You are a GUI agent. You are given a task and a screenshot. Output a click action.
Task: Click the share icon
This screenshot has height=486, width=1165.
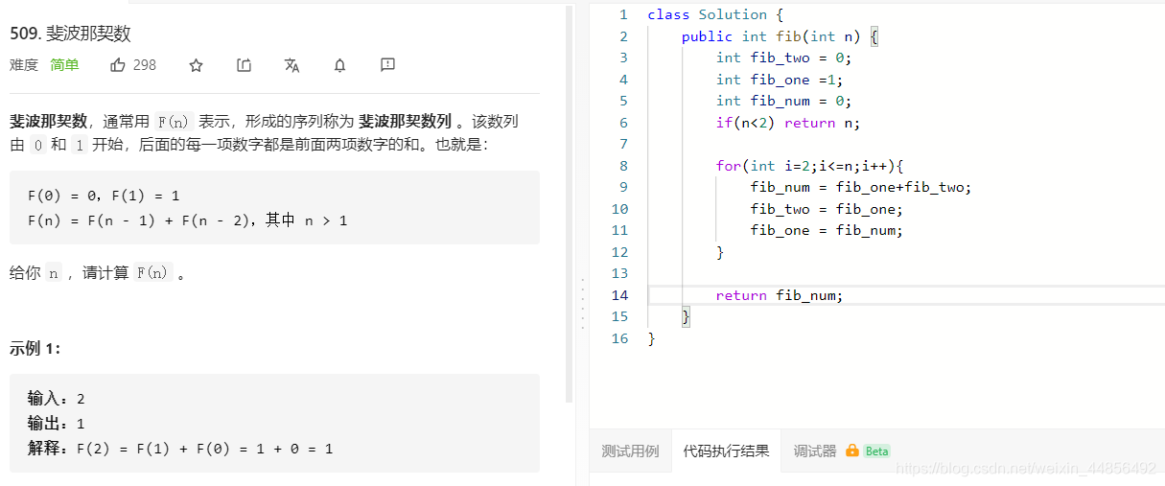coord(245,65)
